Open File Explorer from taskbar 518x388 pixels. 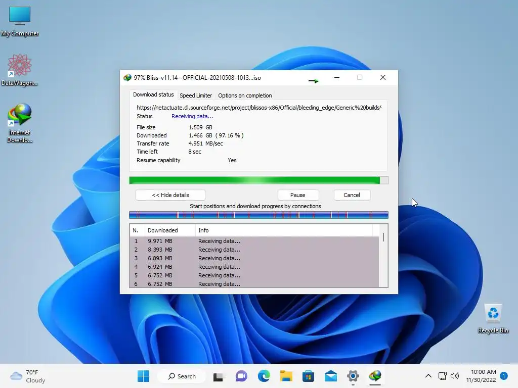point(286,376)
